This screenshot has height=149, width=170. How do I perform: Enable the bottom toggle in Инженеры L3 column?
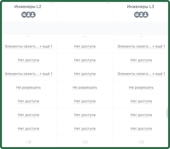141,142
